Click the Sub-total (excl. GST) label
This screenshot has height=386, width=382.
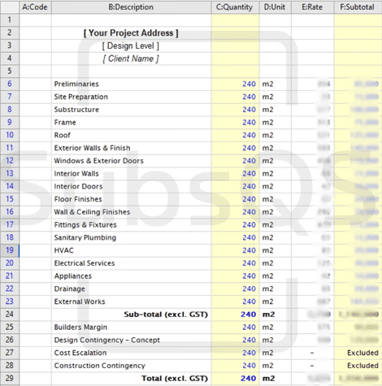(166, 314)
